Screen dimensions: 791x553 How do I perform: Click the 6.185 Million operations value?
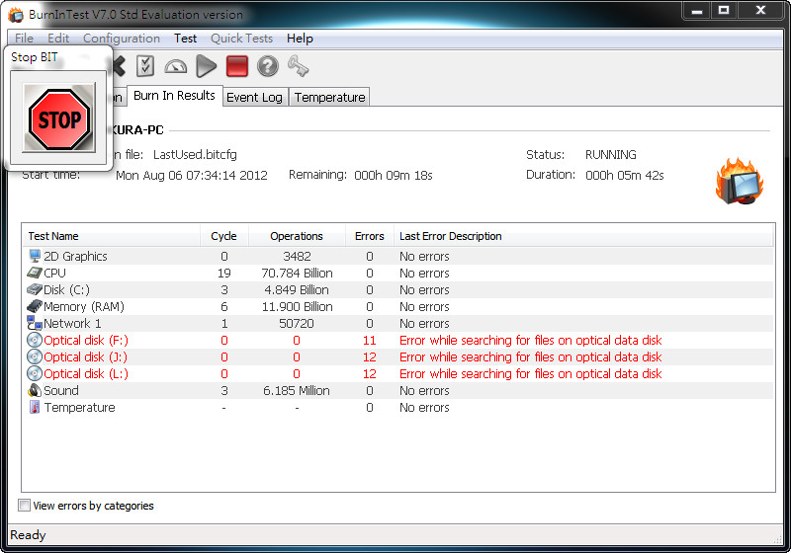297,390
